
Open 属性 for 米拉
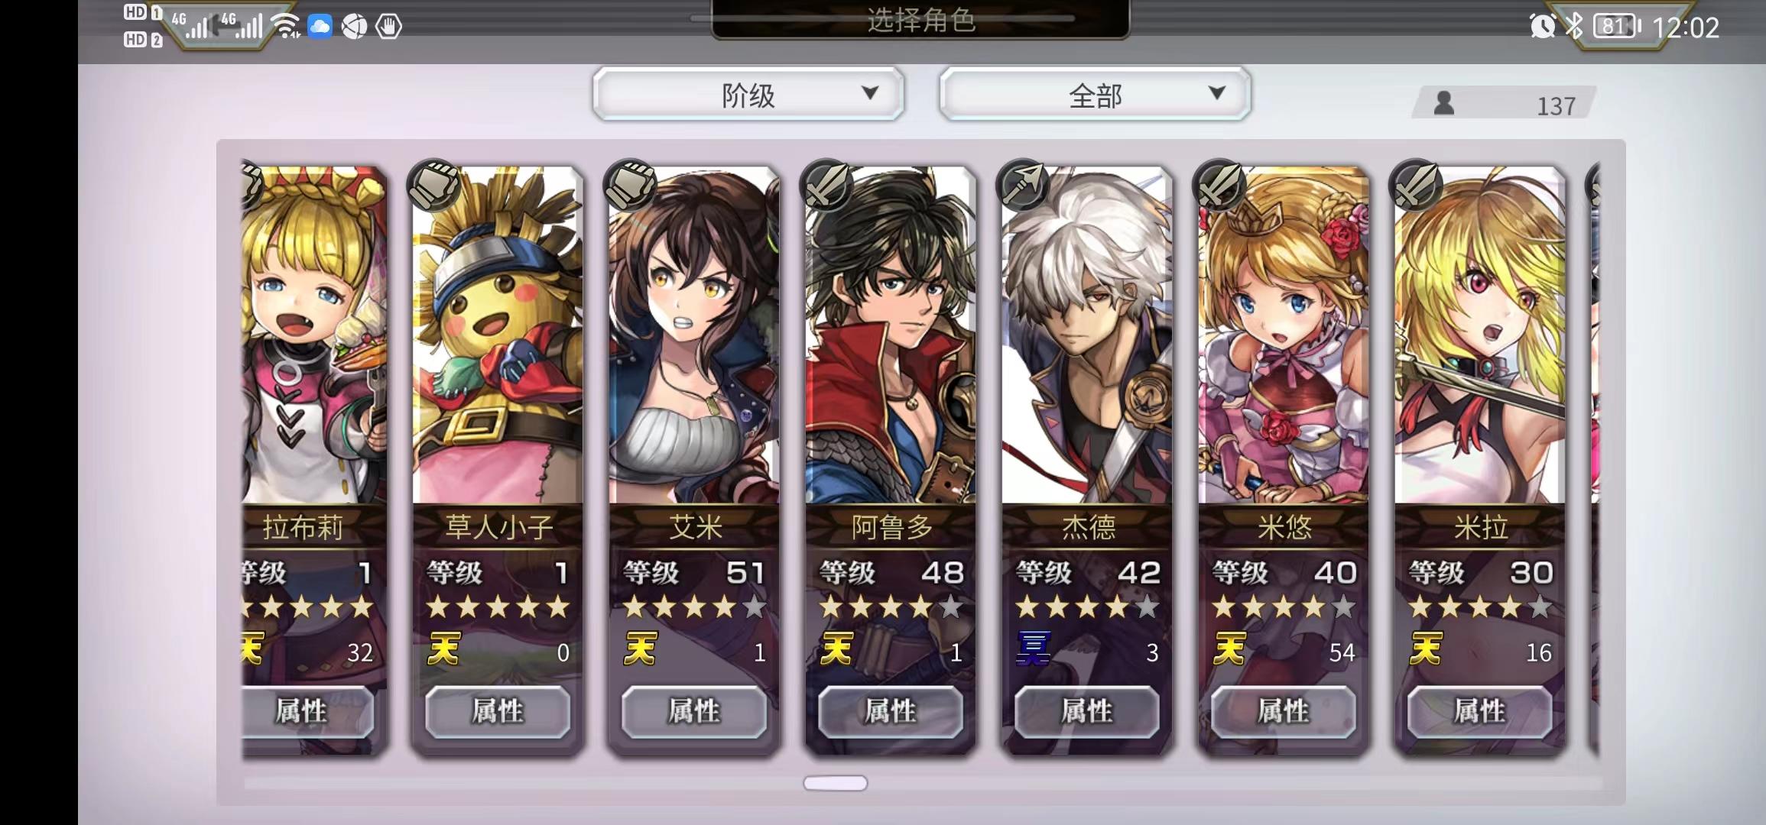tap(1480, 711)
